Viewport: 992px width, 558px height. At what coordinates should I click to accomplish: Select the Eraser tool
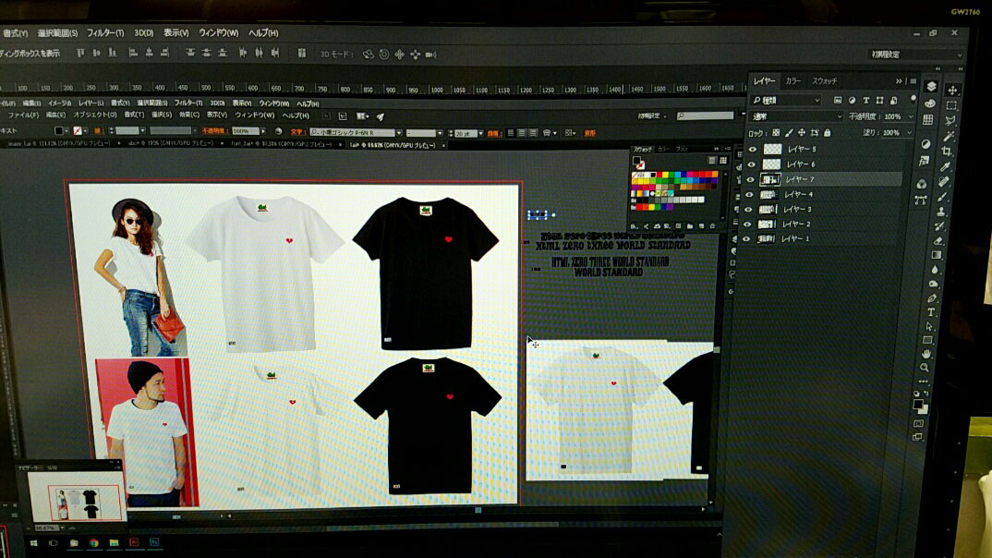pyautogui.click(x=938, y=240)
